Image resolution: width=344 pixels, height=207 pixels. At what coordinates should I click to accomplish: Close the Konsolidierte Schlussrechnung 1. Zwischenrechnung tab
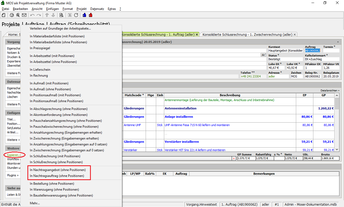coord(295,35)
